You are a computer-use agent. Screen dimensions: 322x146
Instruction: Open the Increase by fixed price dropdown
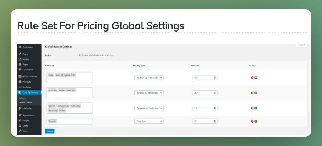[149, 77]
